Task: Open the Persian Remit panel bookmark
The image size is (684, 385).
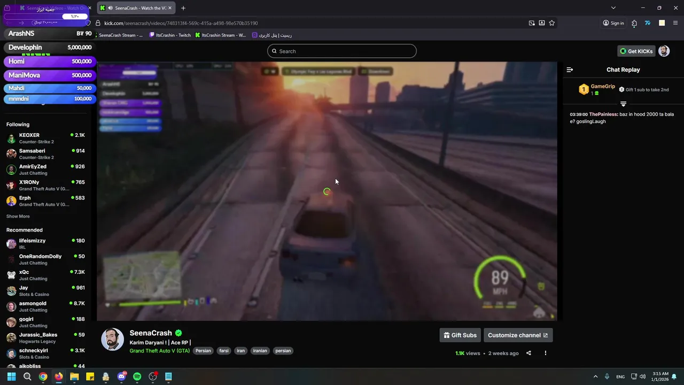Action: [272, 35]
